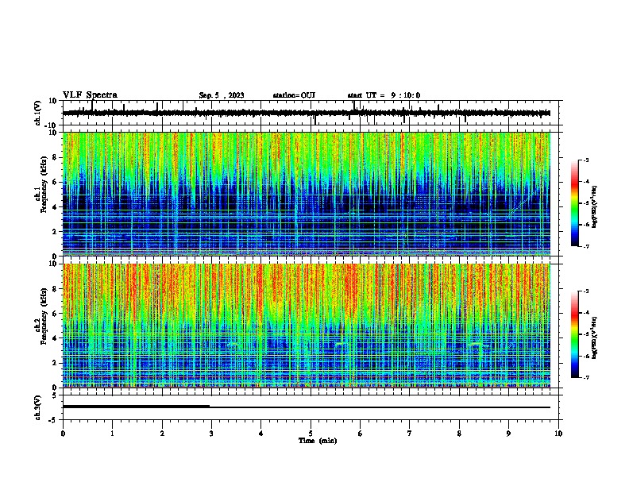629x486 pixels.
Task: Click time axis tick label "2"
Action: click(162, 434)
